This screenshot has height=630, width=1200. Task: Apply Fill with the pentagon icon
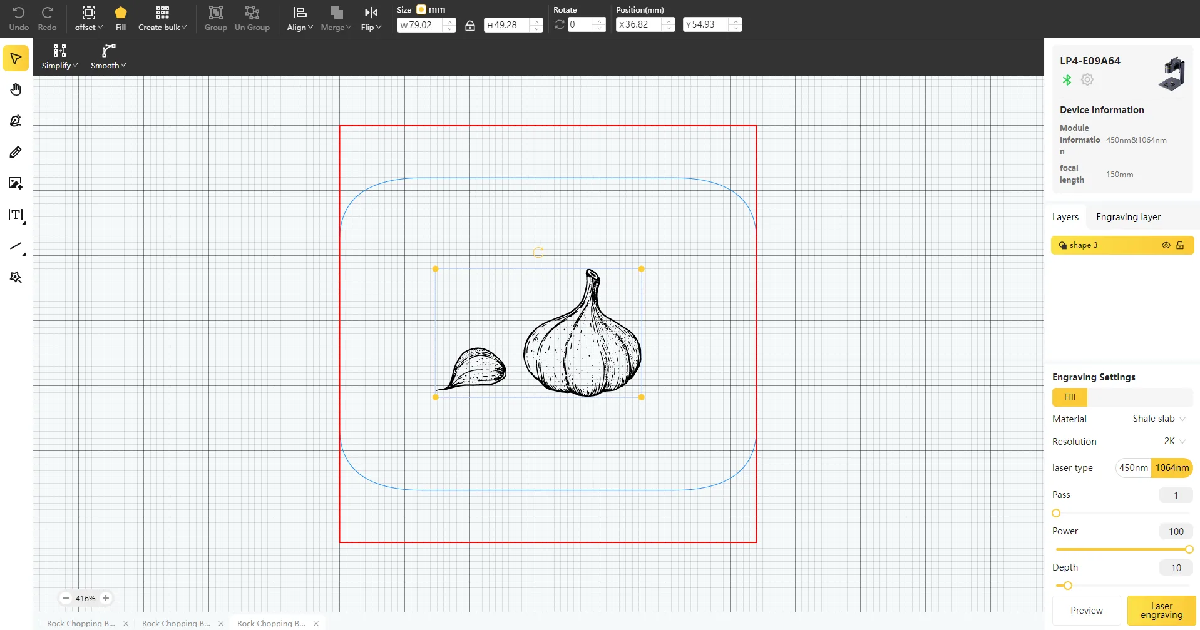(x=121, y=13)
